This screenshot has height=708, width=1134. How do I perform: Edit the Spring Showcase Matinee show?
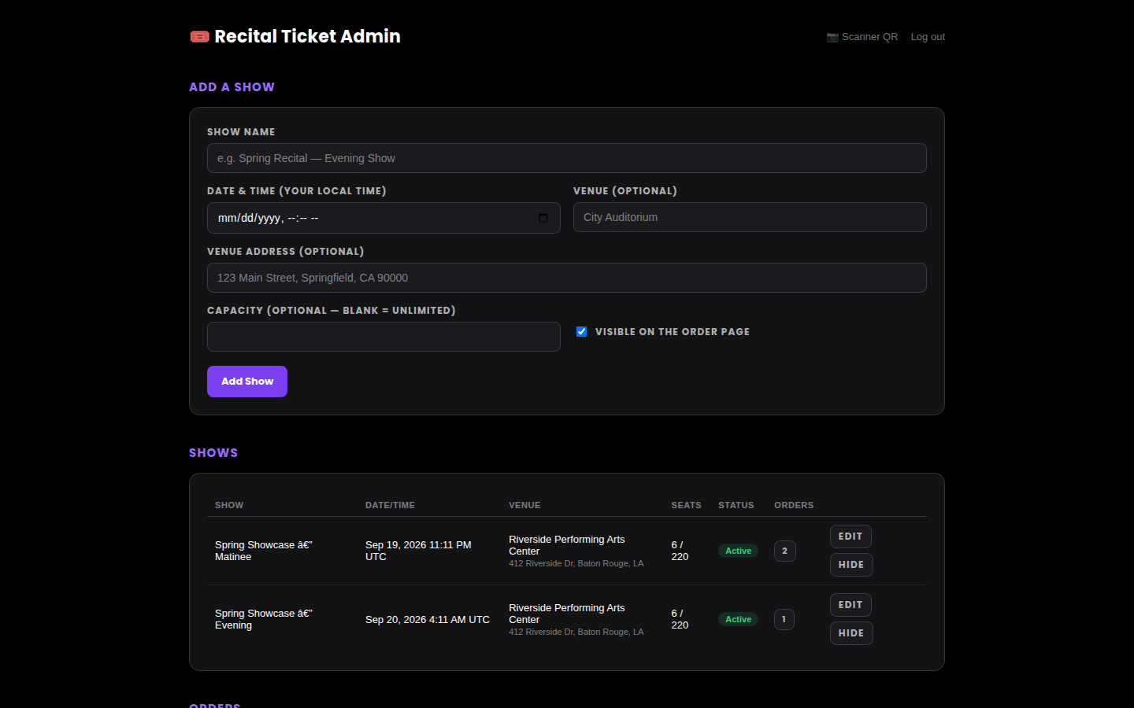850,537
